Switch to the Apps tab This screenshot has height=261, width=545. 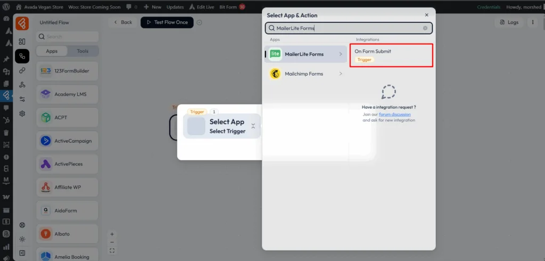point(52,51)
